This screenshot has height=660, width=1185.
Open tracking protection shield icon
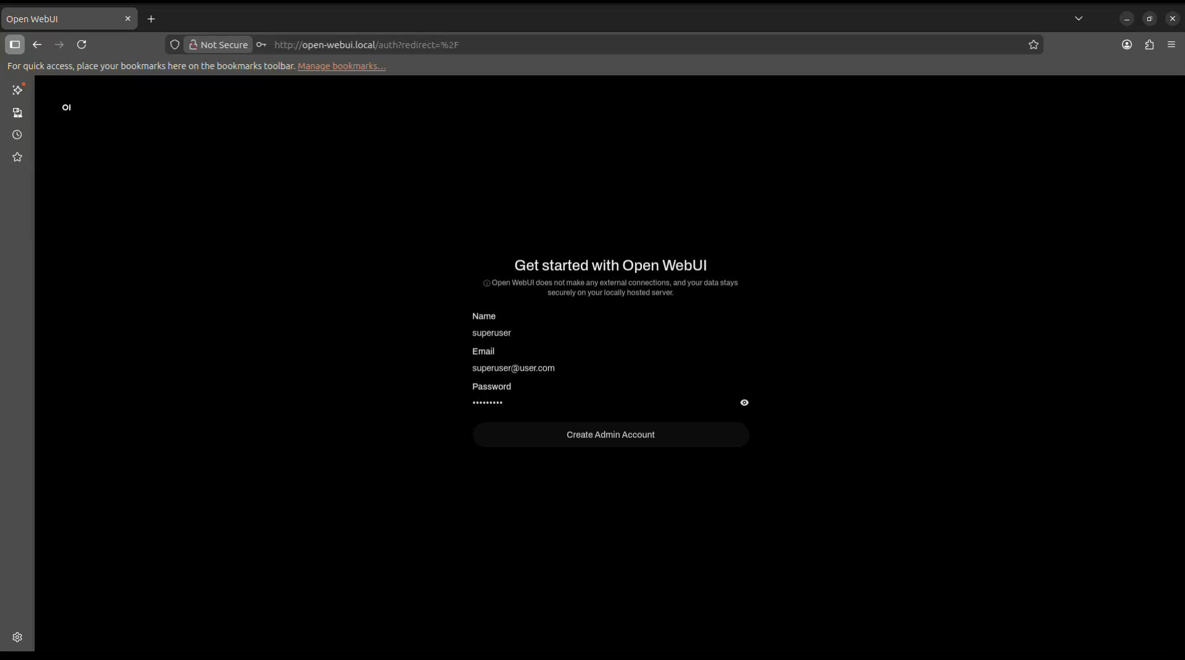tap(175, 44)
